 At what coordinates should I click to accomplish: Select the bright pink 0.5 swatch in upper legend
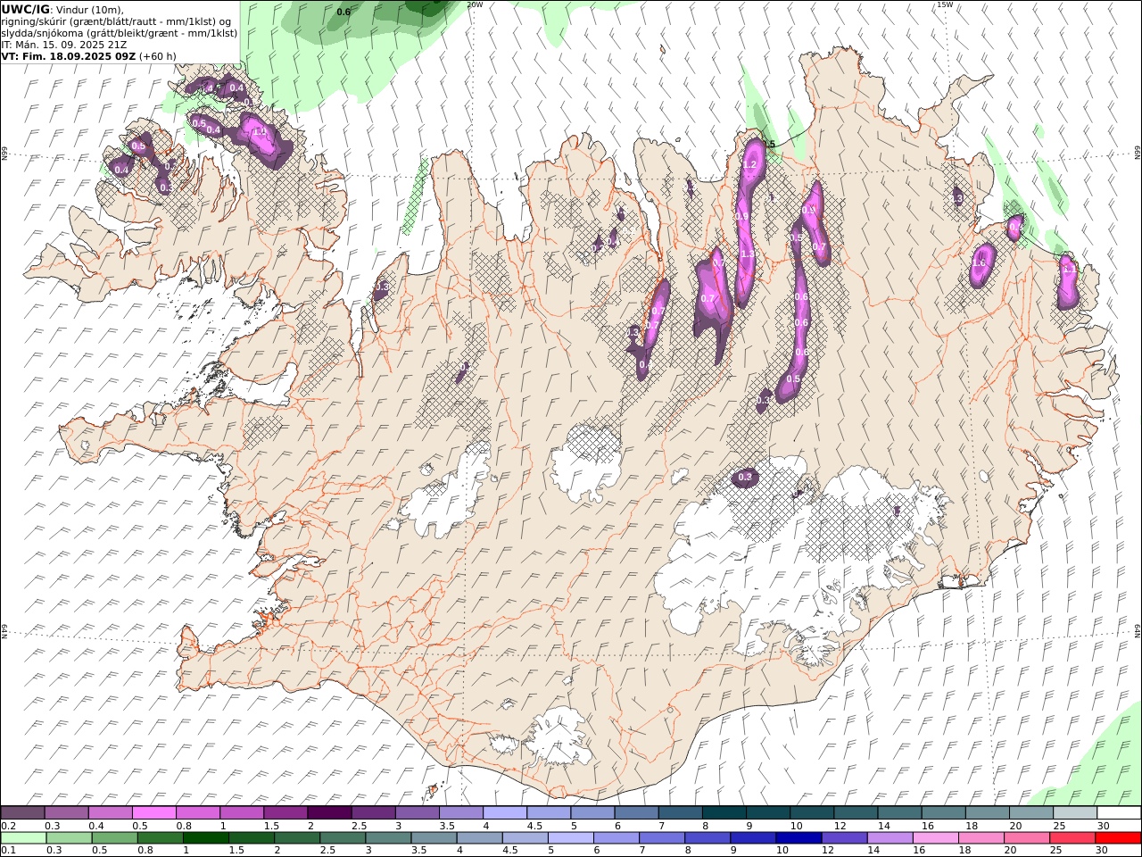click(x=153, y=812)
